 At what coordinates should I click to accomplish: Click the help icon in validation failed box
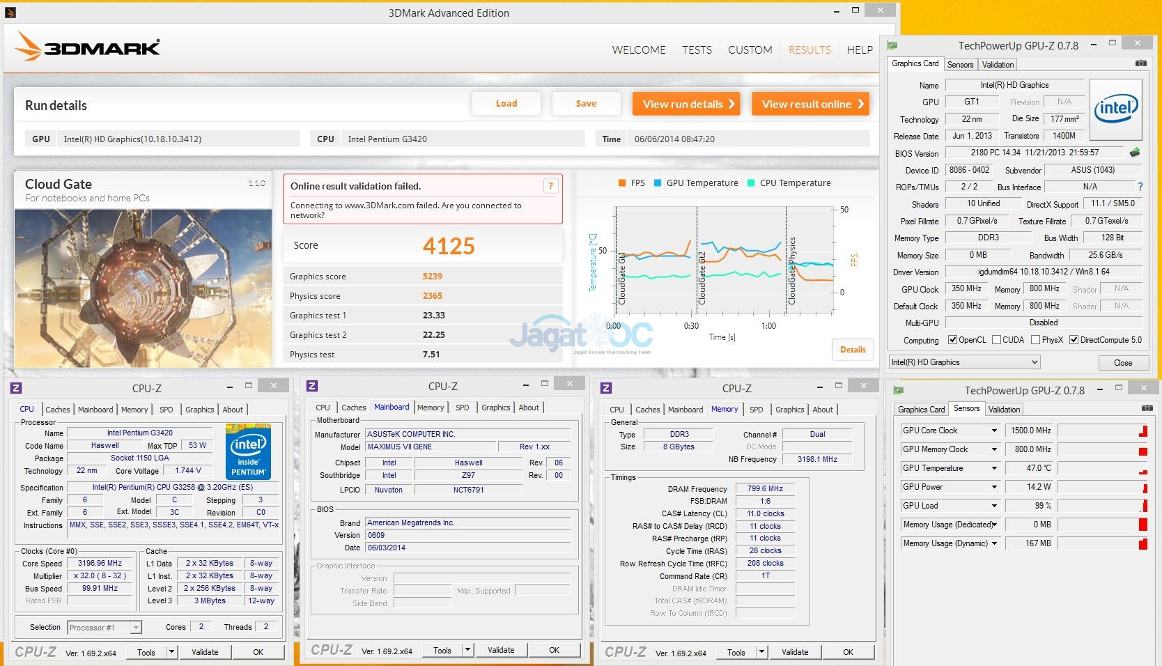tap(550, 186)
